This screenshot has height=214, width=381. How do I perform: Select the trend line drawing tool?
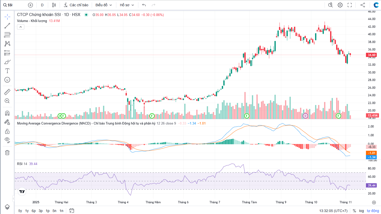coord(7,26)
